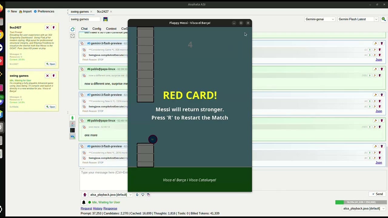
Task: Click the collapse arrows above the message box
Action: pyautogui.click(x=82, y=168)
